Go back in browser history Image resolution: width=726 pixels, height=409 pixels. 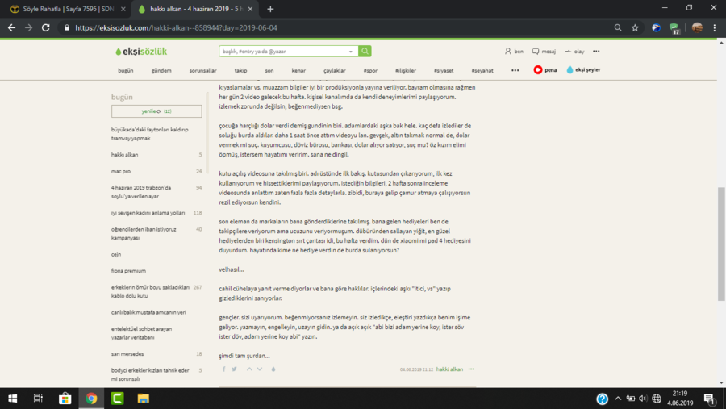point(11,27)
